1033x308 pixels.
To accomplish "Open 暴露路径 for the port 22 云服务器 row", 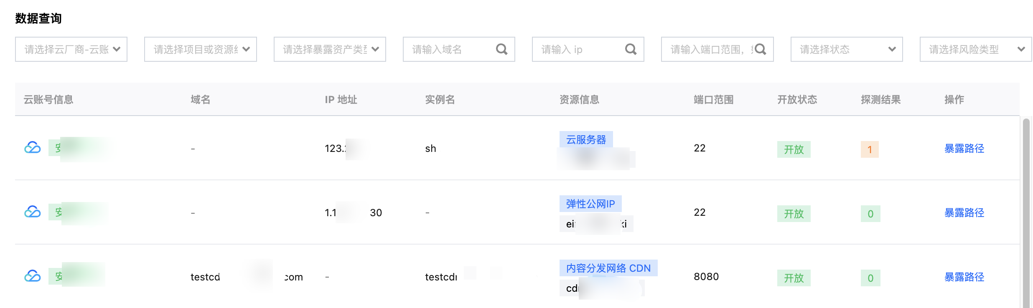I will [964, 149].
